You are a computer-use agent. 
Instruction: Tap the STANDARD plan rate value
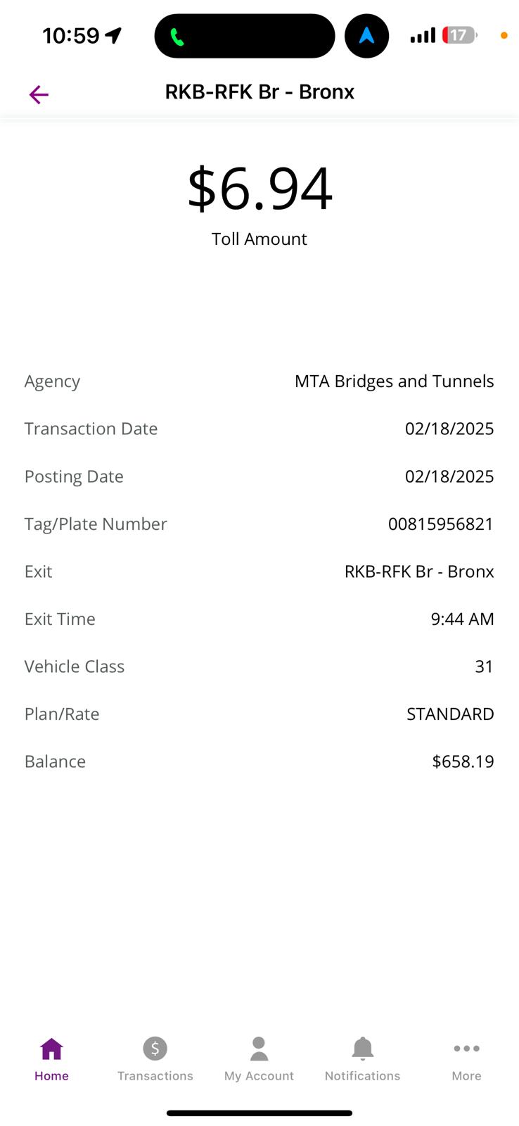coord(450,714)
